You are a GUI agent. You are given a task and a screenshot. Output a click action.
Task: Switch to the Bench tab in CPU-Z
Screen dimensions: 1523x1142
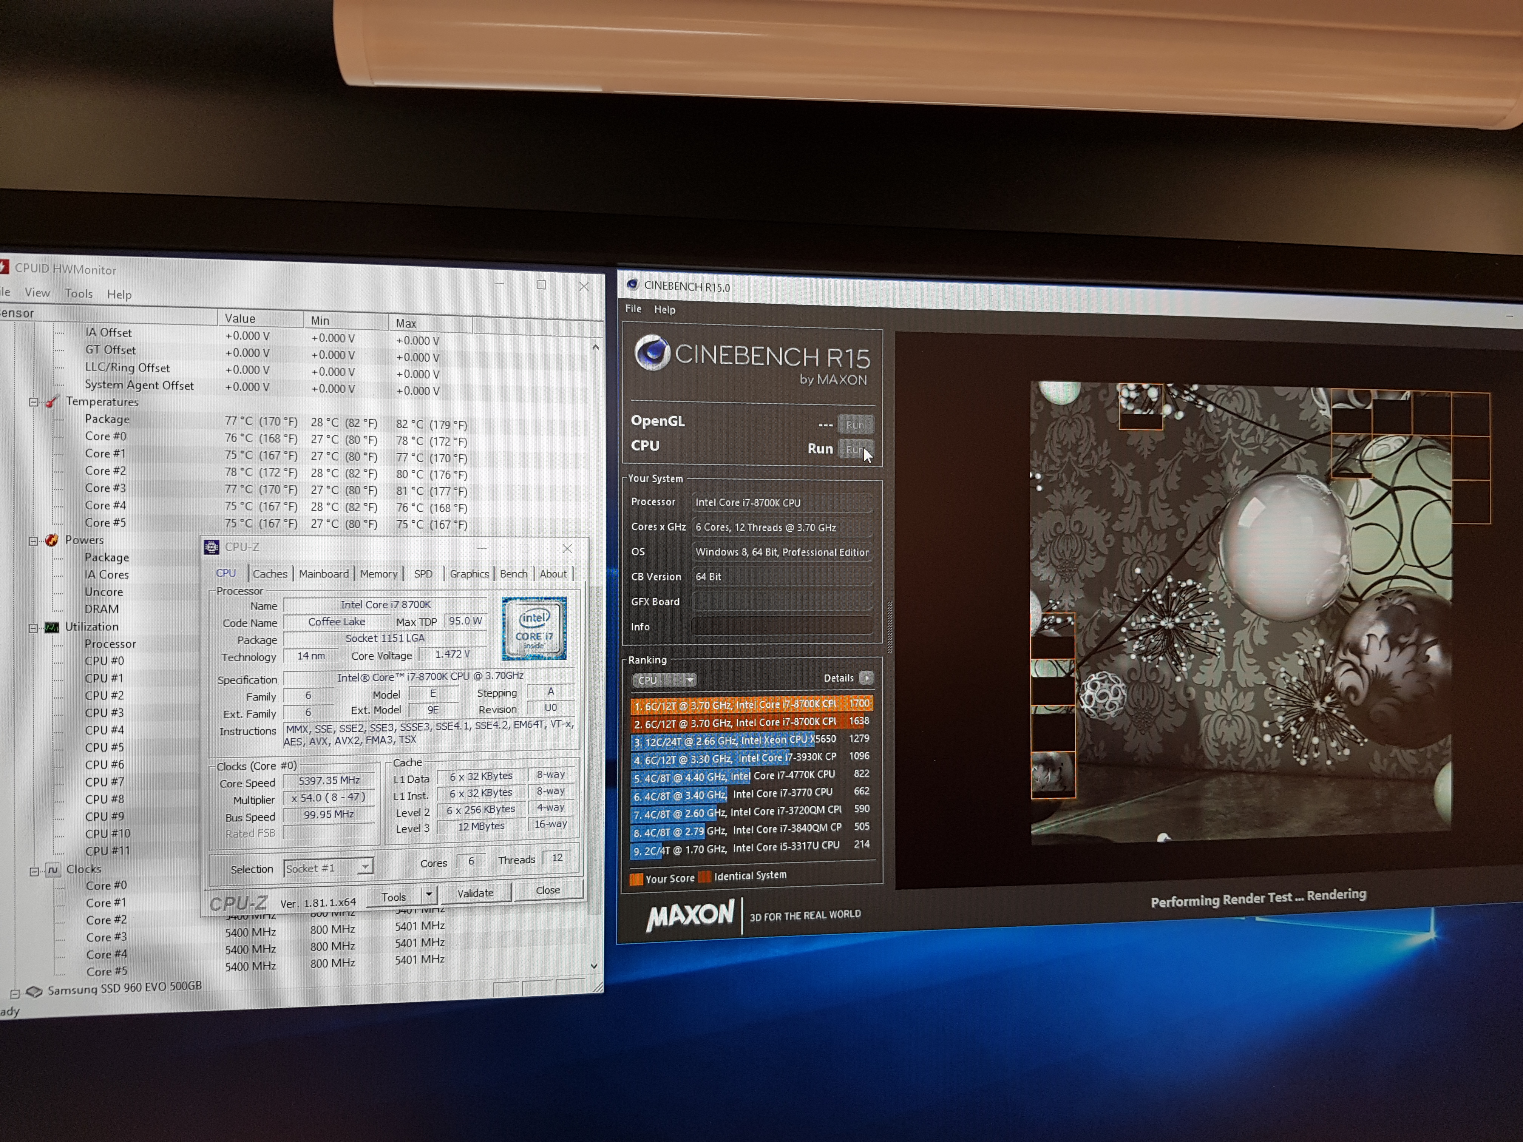[x=514, y=573]
